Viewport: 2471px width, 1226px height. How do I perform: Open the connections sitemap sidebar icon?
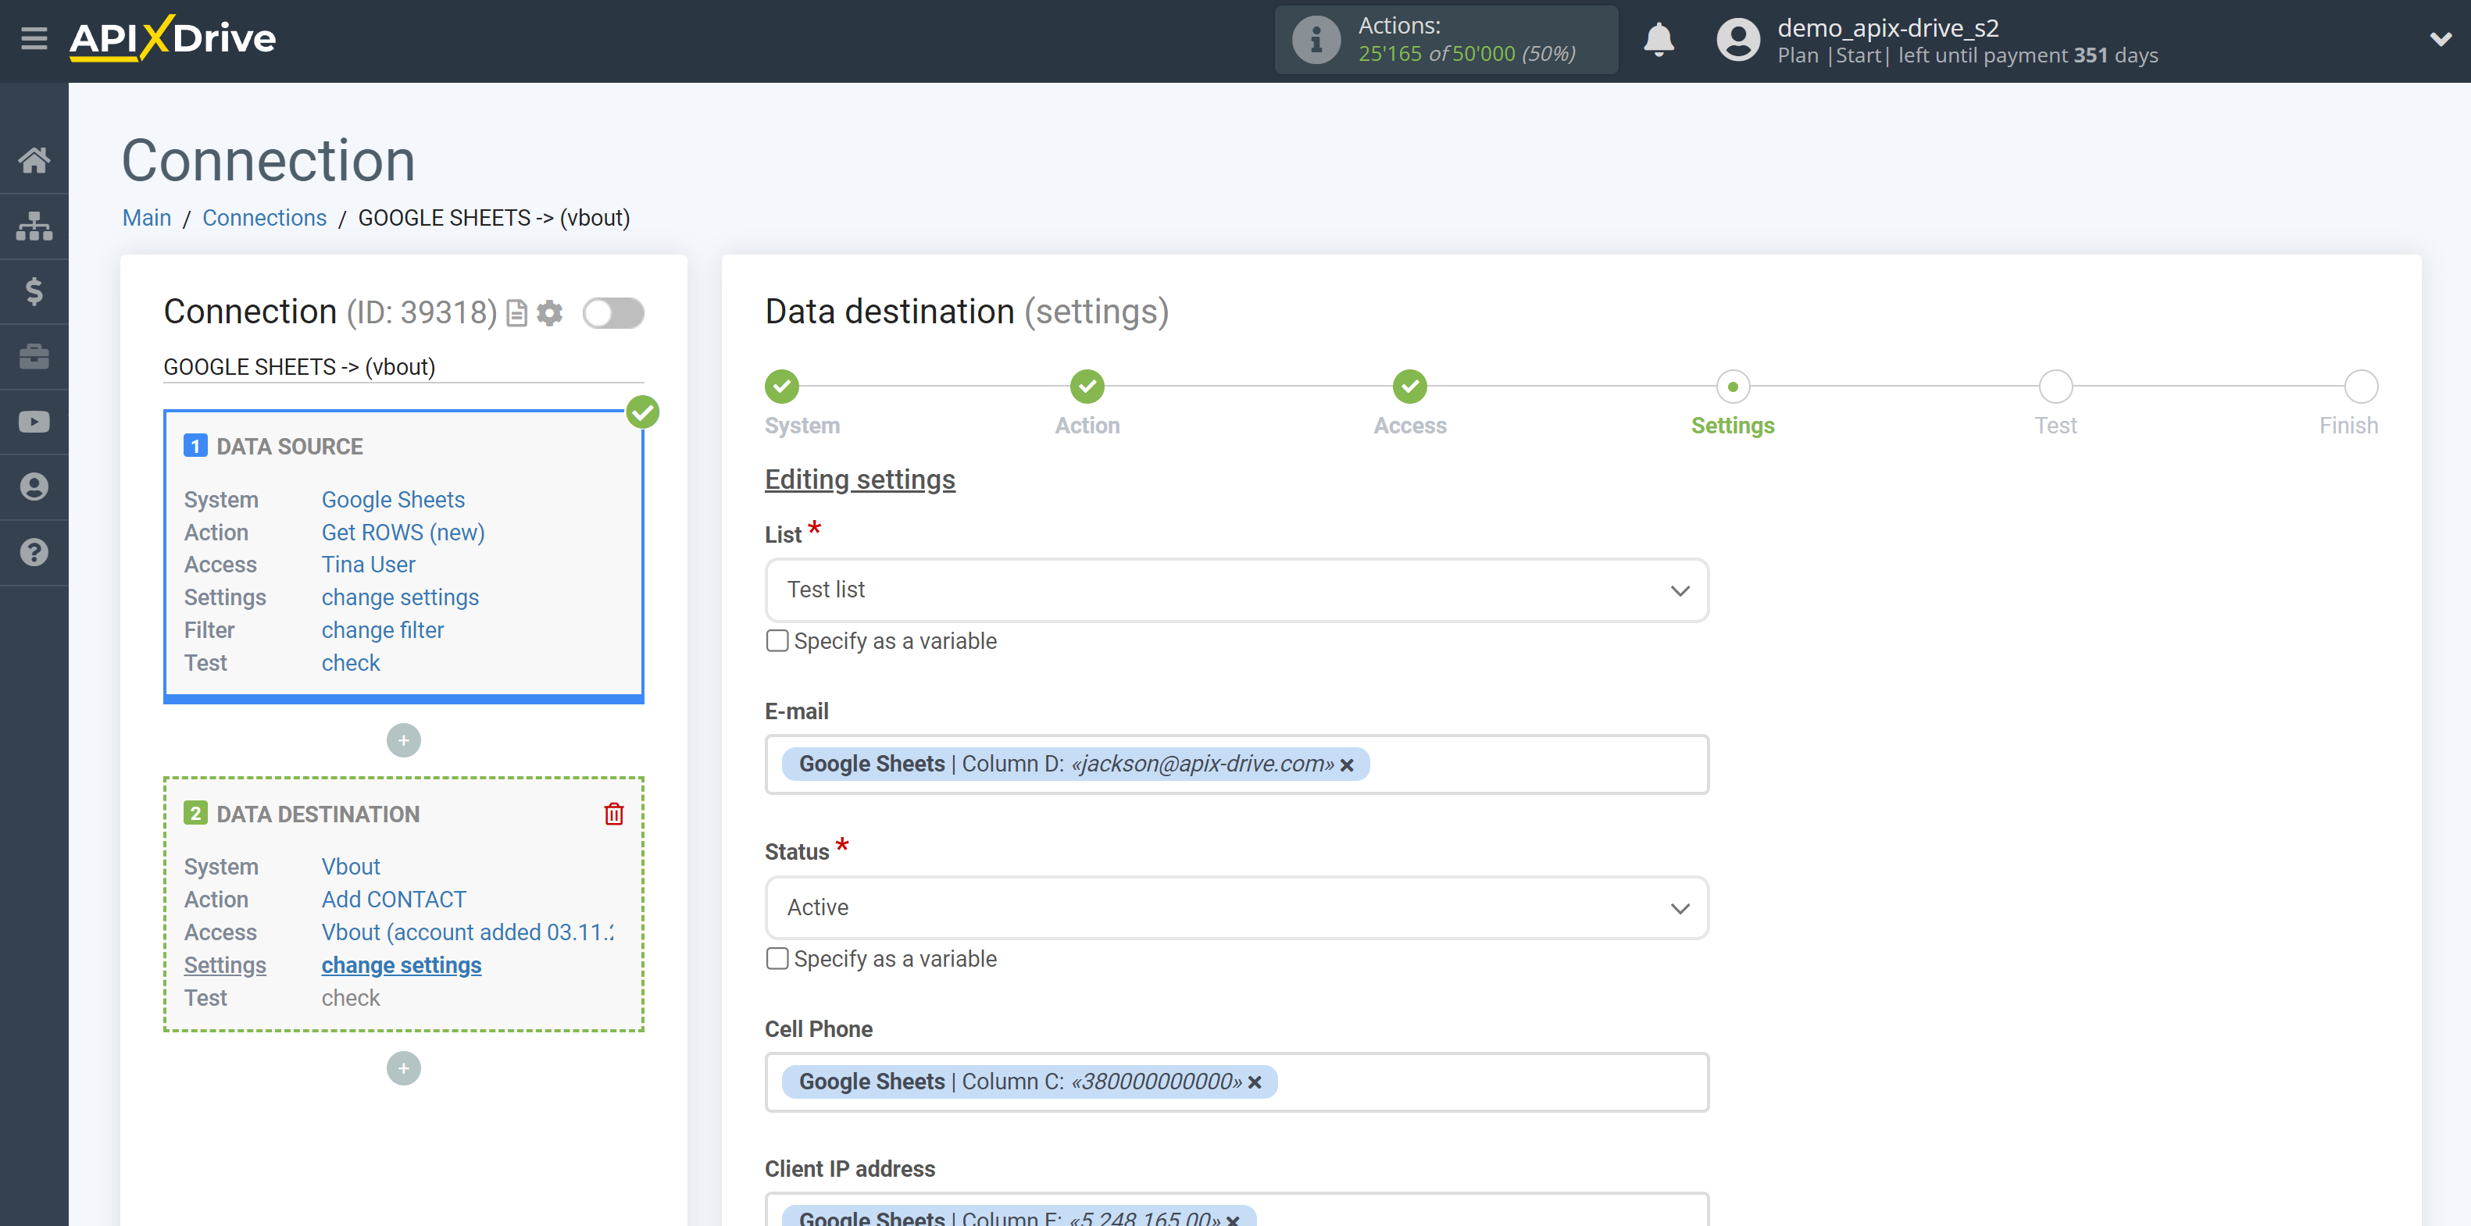(x=34, y=226)
